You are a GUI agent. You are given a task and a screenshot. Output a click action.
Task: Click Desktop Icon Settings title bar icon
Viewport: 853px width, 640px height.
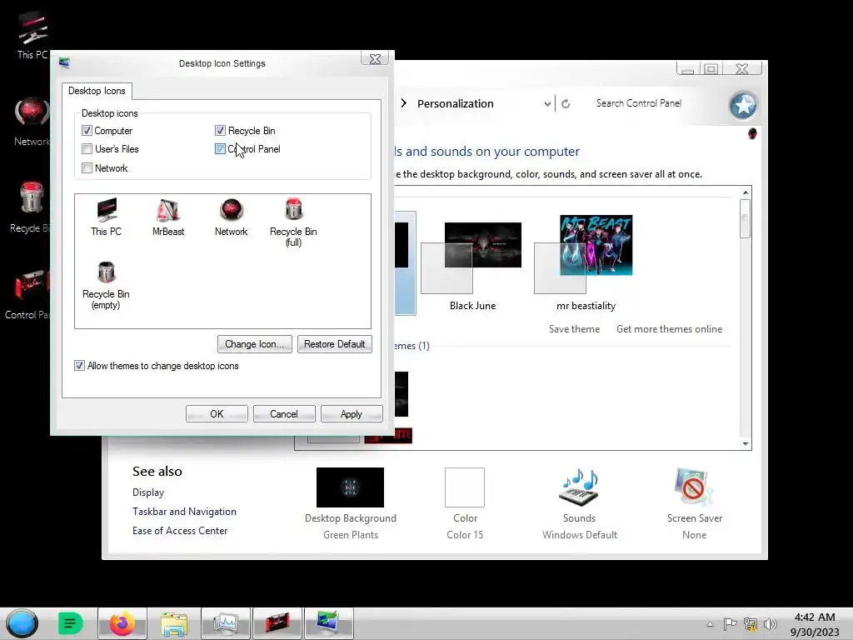tap(64, 63)
